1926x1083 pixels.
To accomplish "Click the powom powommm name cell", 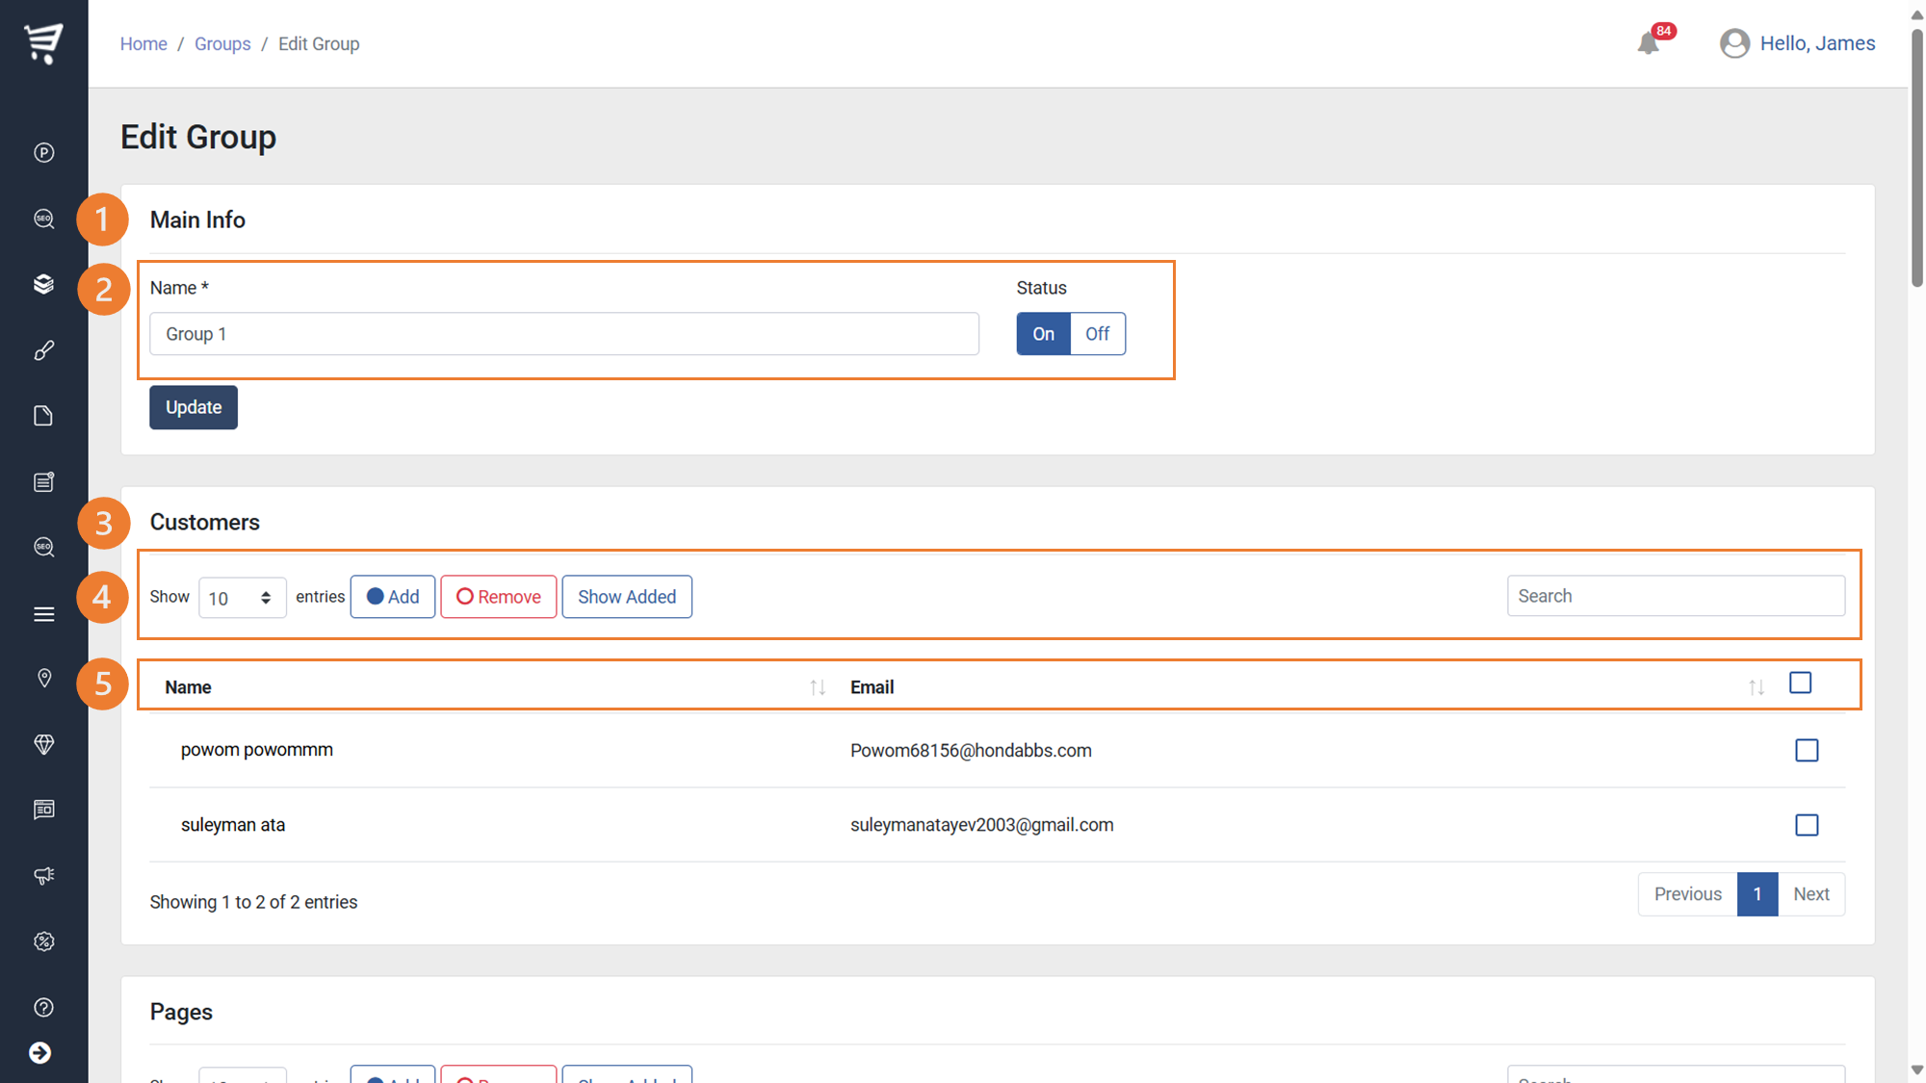I will (257, 750).
